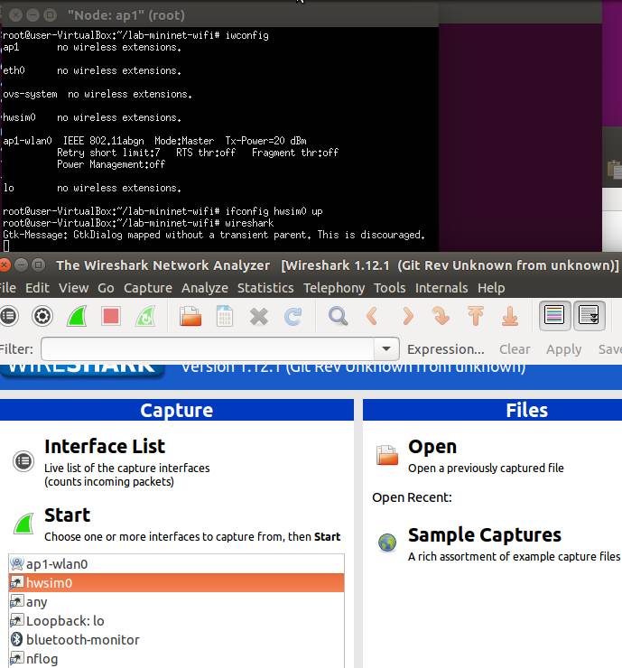The height and width of the screenshot is (668, 622).
Task: Click the Clear filter button
Action: point(515,349)
